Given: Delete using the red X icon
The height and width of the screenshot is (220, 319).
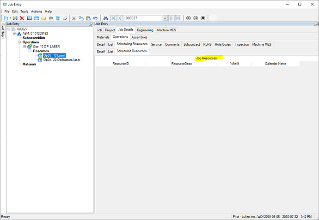Looking at the screenshot, I should tap(22, 18).
